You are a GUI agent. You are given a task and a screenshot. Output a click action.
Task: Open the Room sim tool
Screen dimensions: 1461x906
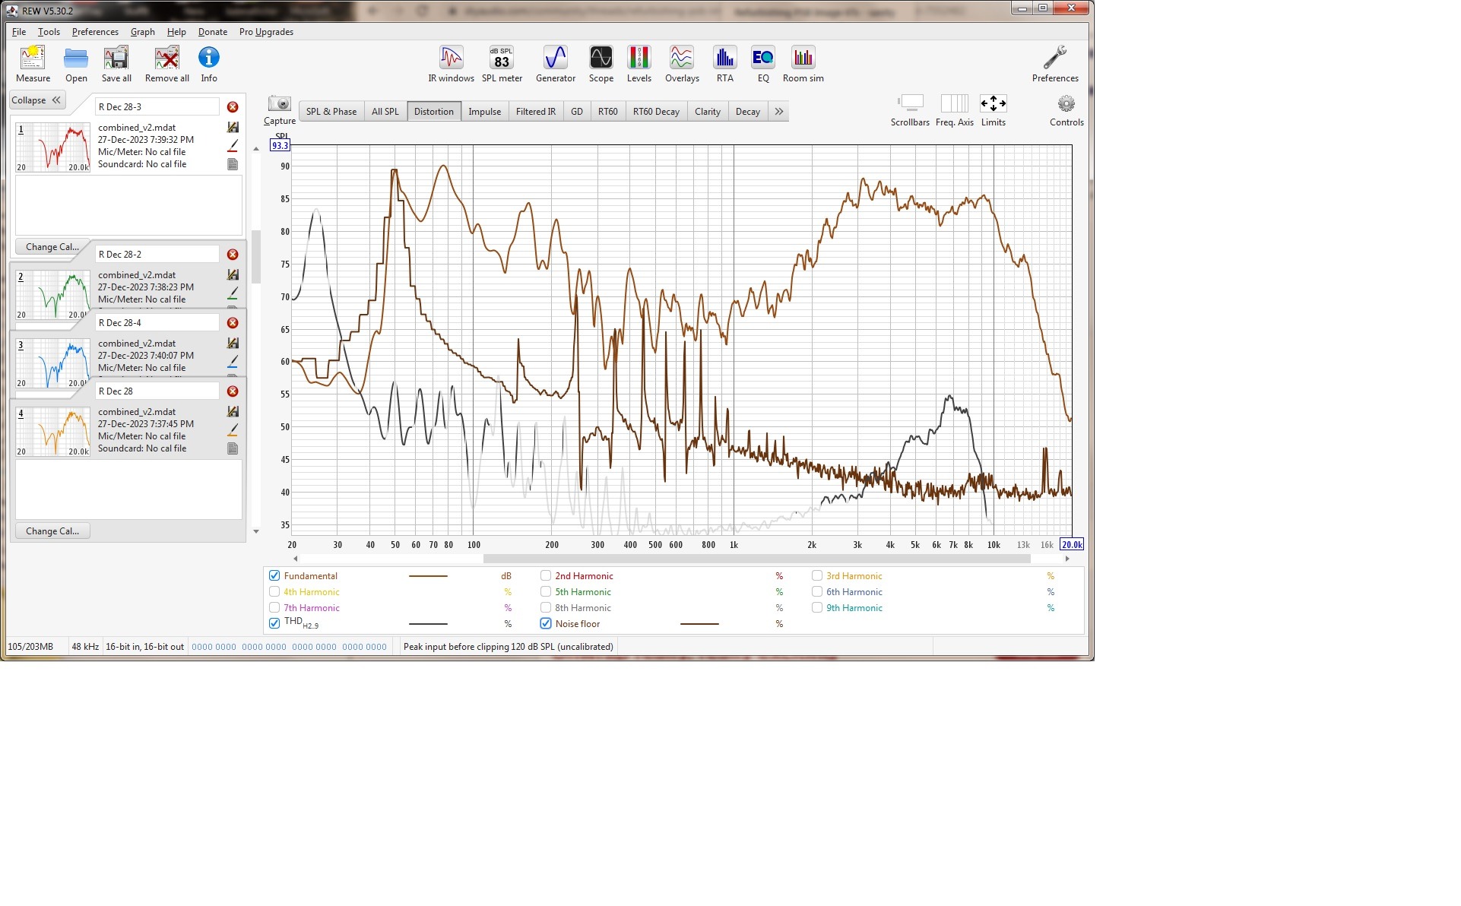click(803, 64)
